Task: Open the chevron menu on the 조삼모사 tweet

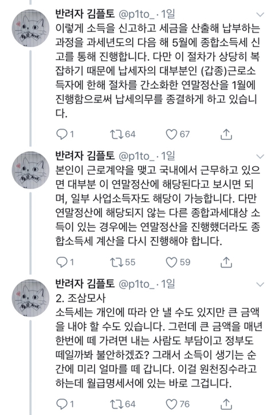Action: 260,284
